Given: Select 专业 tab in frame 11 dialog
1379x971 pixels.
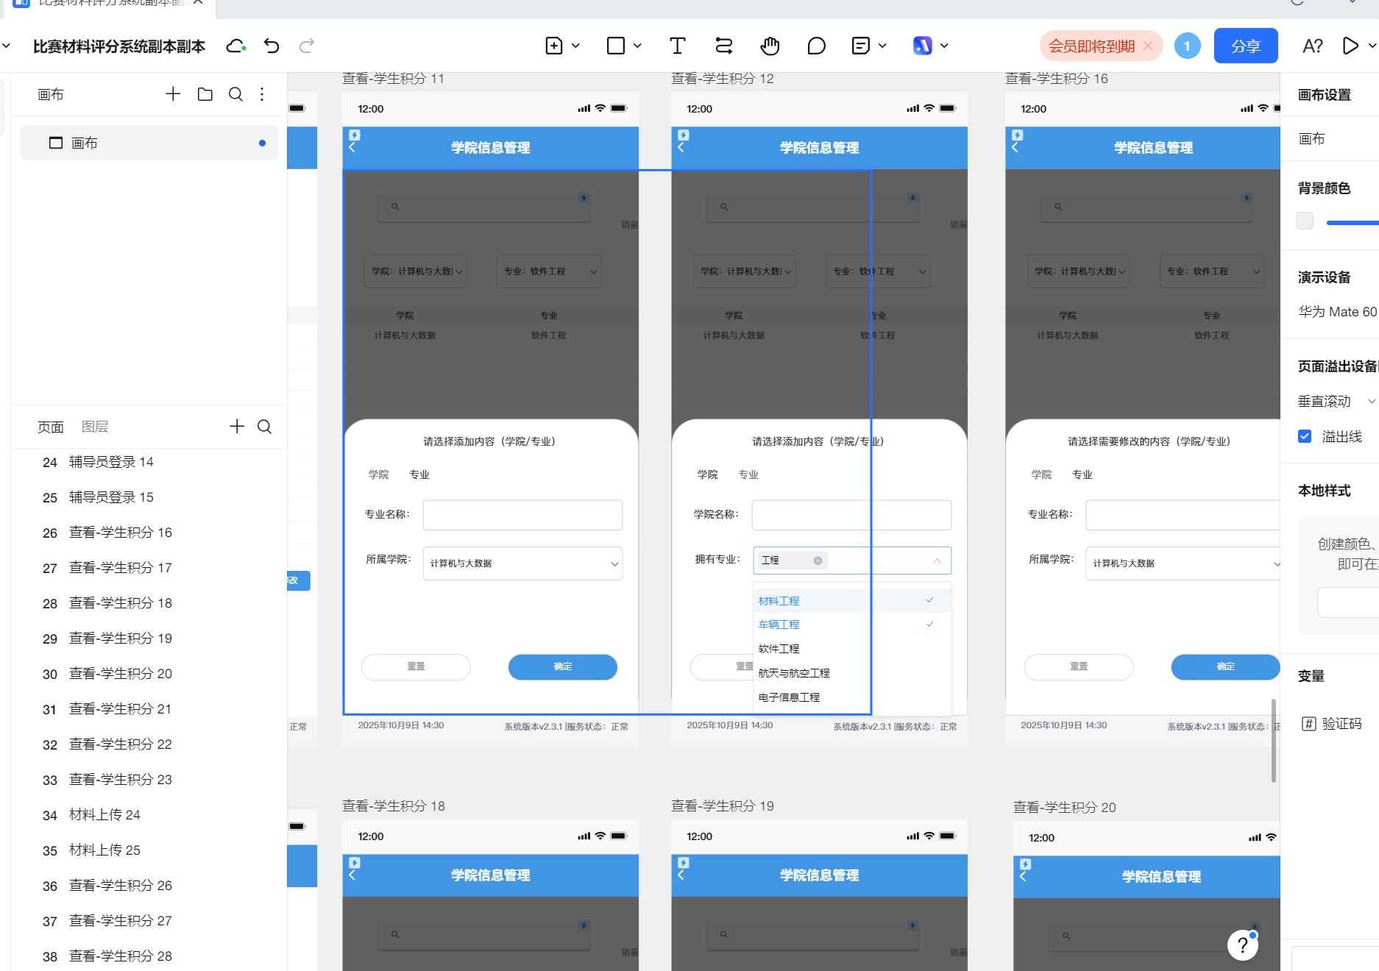Looking at the screenshot, I should click(419, 474).
